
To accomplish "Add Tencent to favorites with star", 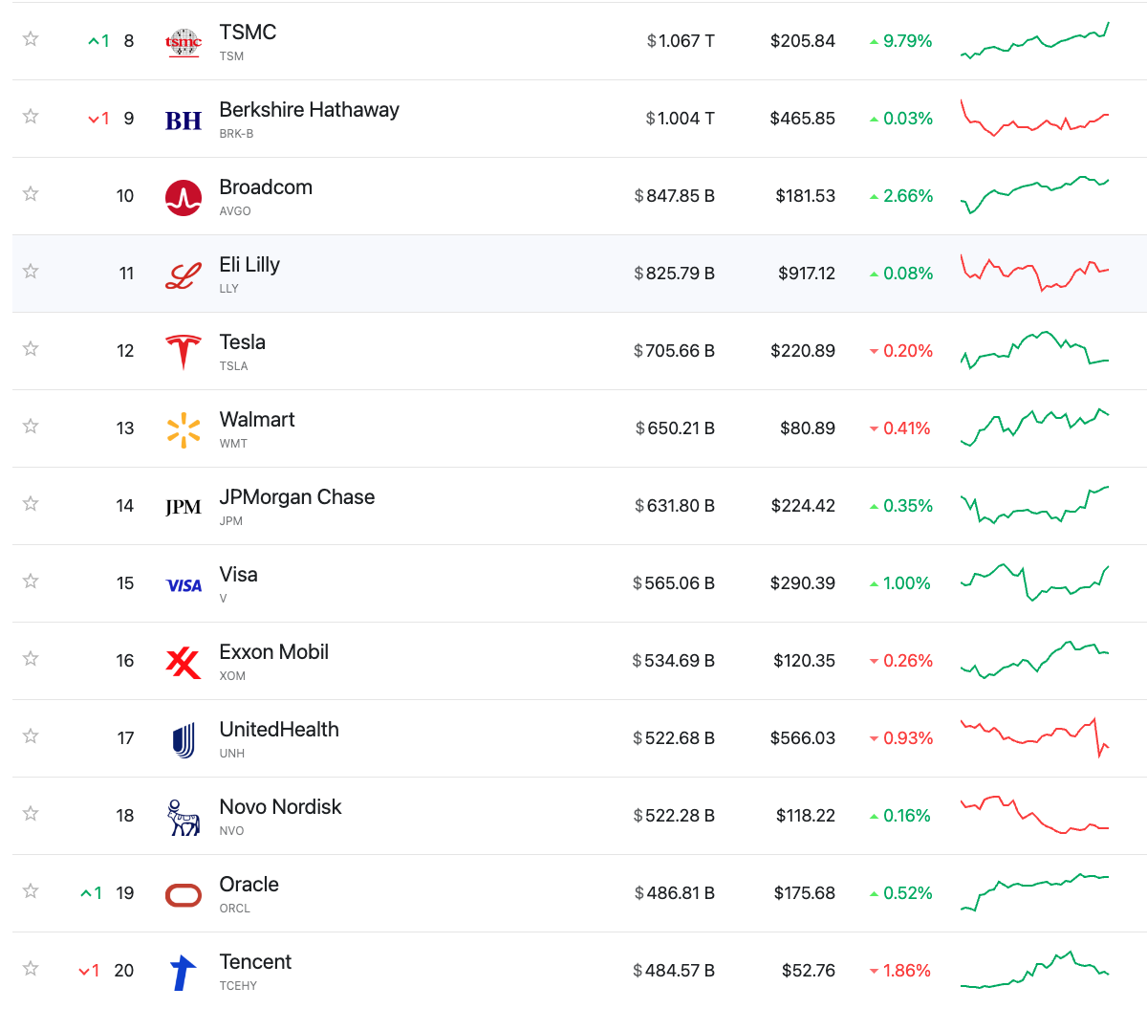I will (x=31, y=969).
